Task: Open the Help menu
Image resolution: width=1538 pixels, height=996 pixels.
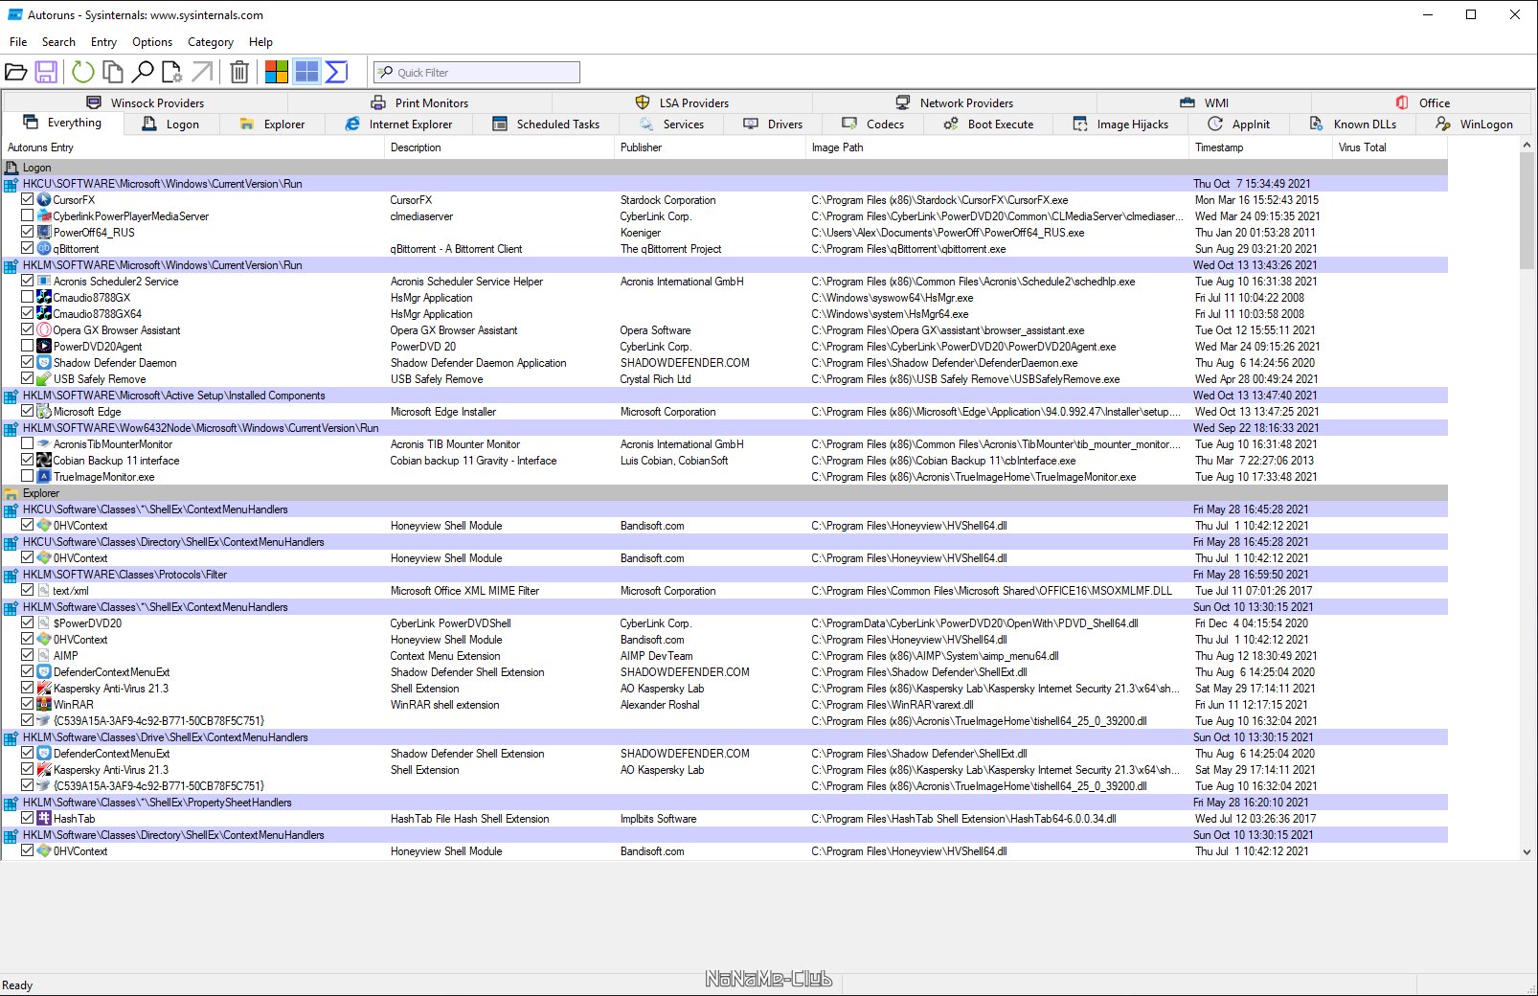Action: pyautogui.click(x=260, y=42)
